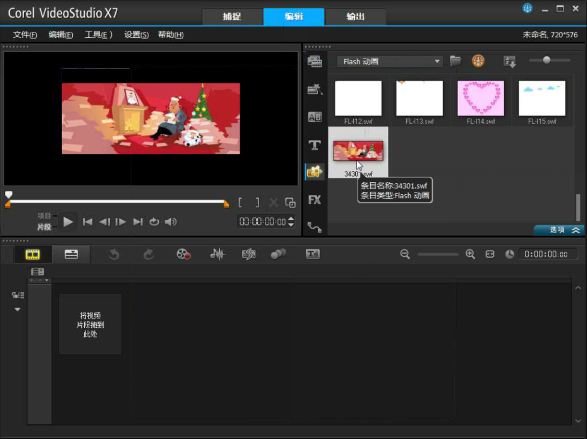Open the Title (T) library
The image size is (587, 439).
315,145
